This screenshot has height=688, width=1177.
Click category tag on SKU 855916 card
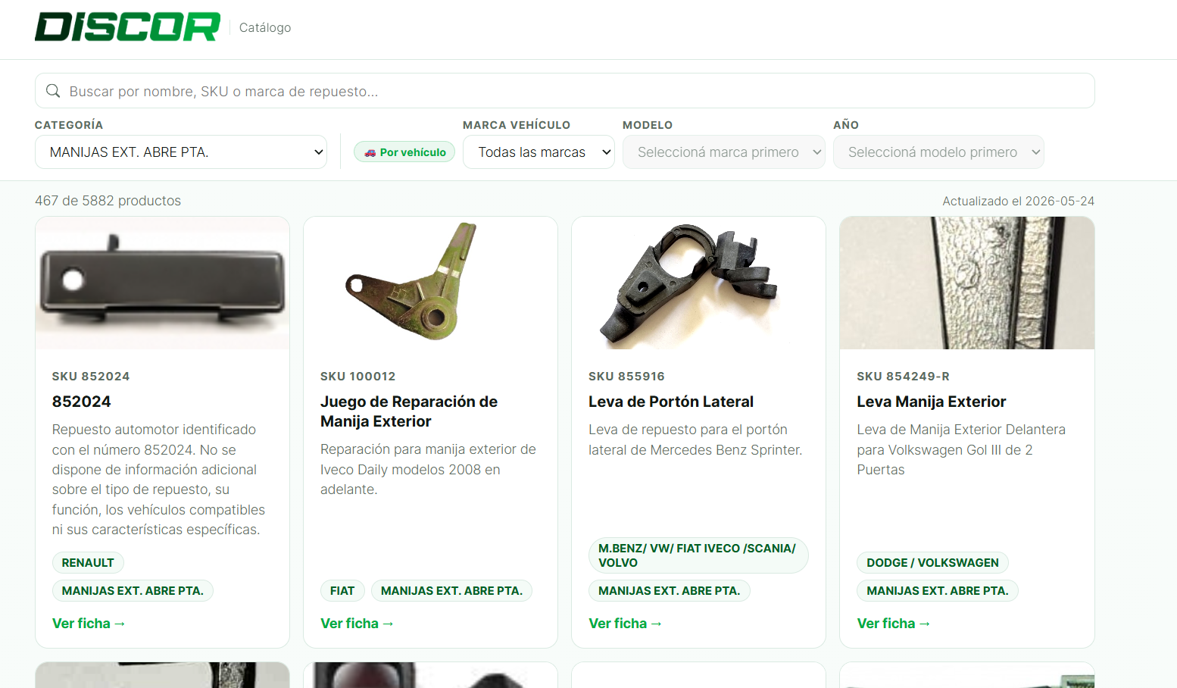click(x=670, y=591)
